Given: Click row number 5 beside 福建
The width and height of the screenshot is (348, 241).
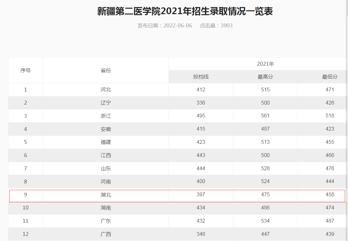Looking at the screenshot, I should pyautogui.click(x=25, y=142).
